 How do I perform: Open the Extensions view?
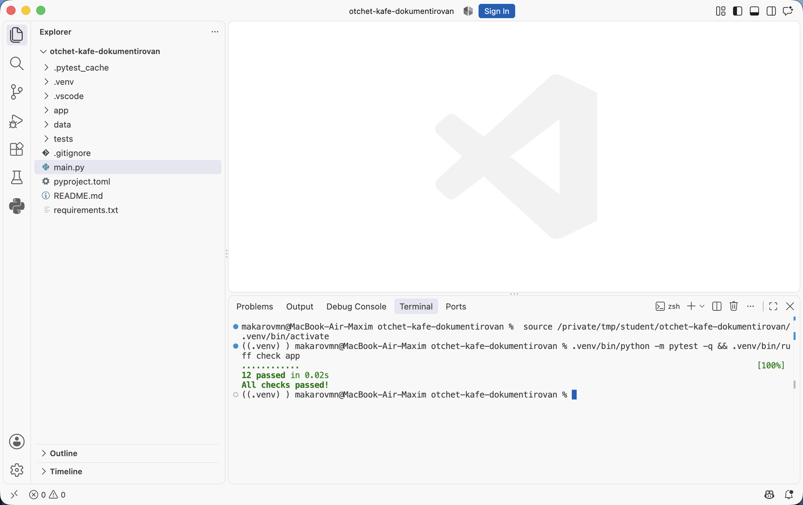(17, 149)
